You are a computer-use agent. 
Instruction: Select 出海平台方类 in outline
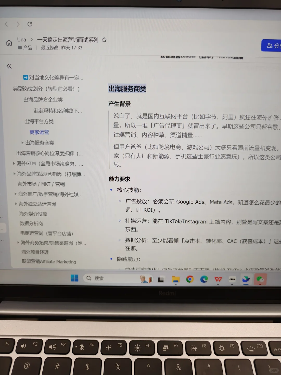(x=39, y=121)
